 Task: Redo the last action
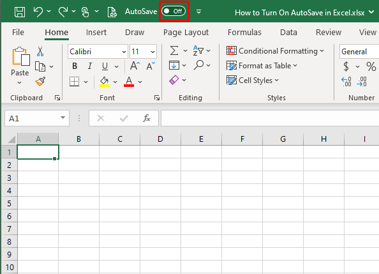point(63,11)
